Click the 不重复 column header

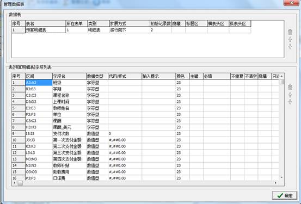[237, 76]
